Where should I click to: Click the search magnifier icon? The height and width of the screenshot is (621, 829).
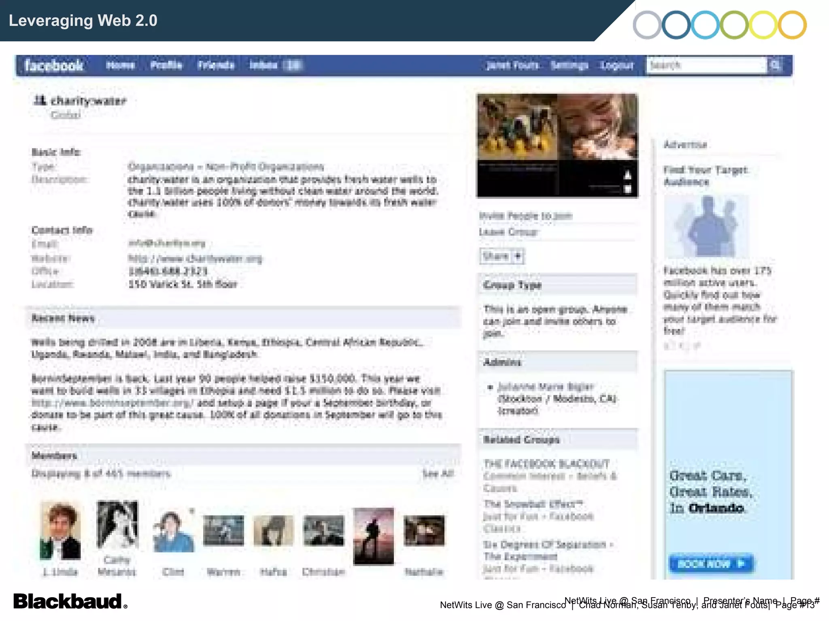(x=776, y=65)
